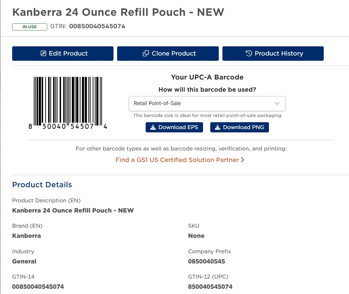Select the Company Prefix value 0850040545

point(206,261)
